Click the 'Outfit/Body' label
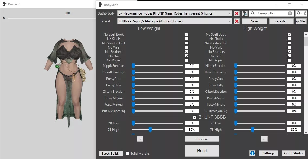The image size is (308, 159). tap(106, 13)
